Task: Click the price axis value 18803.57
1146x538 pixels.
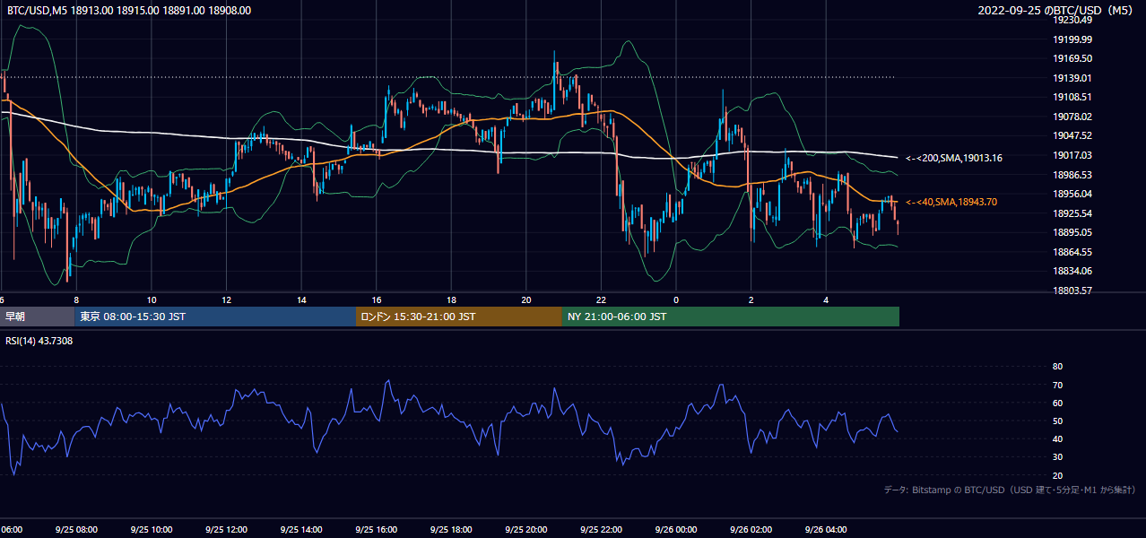Action: tap(1072, 291)
